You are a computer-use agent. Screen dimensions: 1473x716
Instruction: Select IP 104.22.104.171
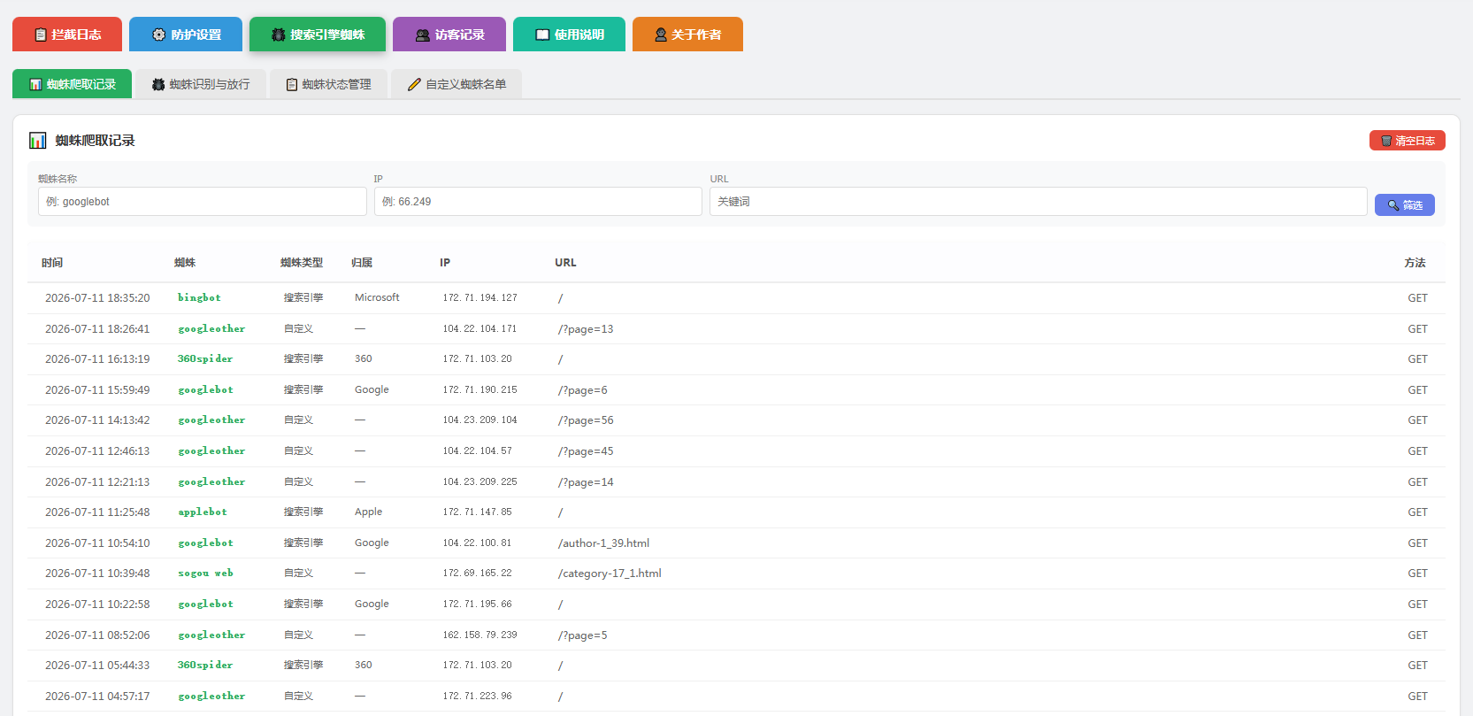click(480, 328)
